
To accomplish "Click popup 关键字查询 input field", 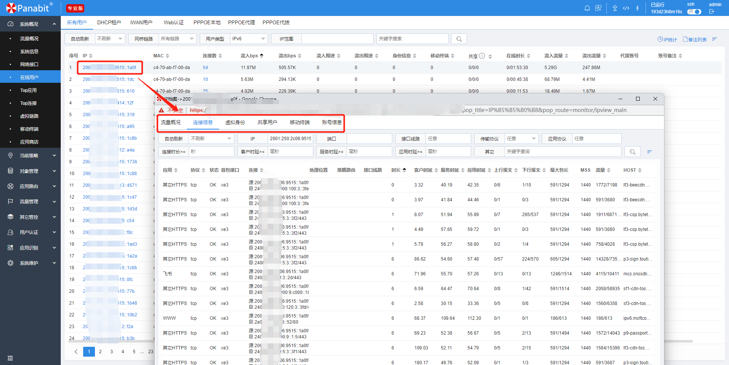I will point(563,152).
